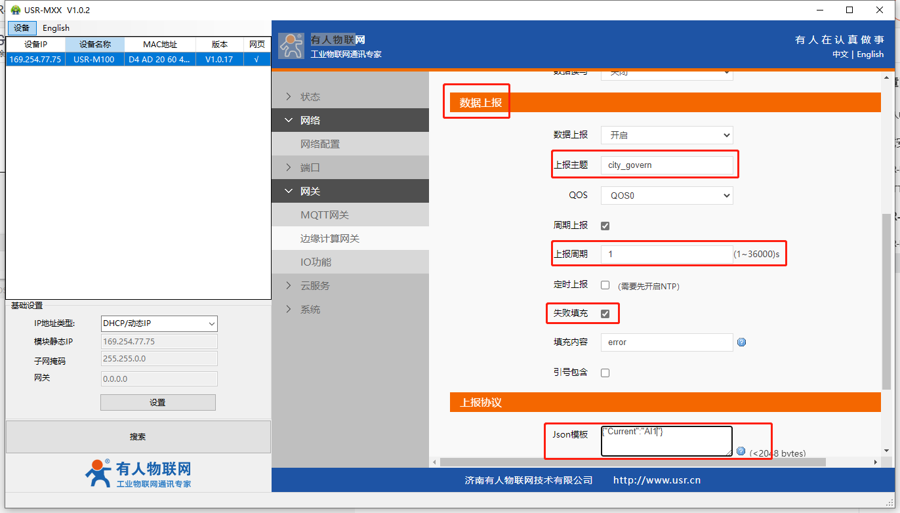Click the 设备IP column header
This screenshot has height=513, width=900.
point(35,45)
